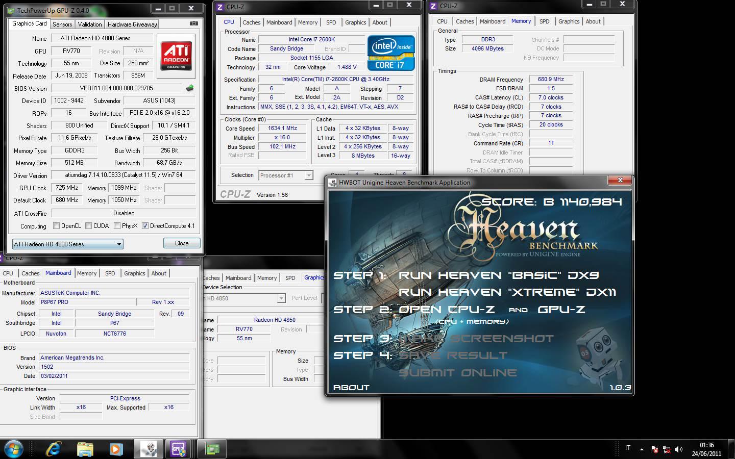Switch to GPU-Z Sensors tab
Image resolution: width=735 pixels, height=459 pixels.
[x=62, y=24]
